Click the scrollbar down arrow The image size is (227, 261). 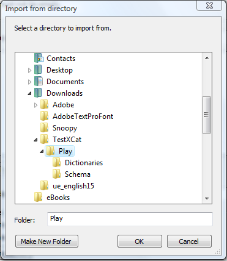(x=207, y=198)
